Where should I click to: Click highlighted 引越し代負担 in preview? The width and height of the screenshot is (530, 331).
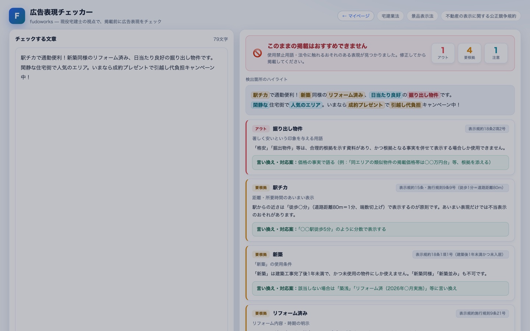[x=406, y=105]
